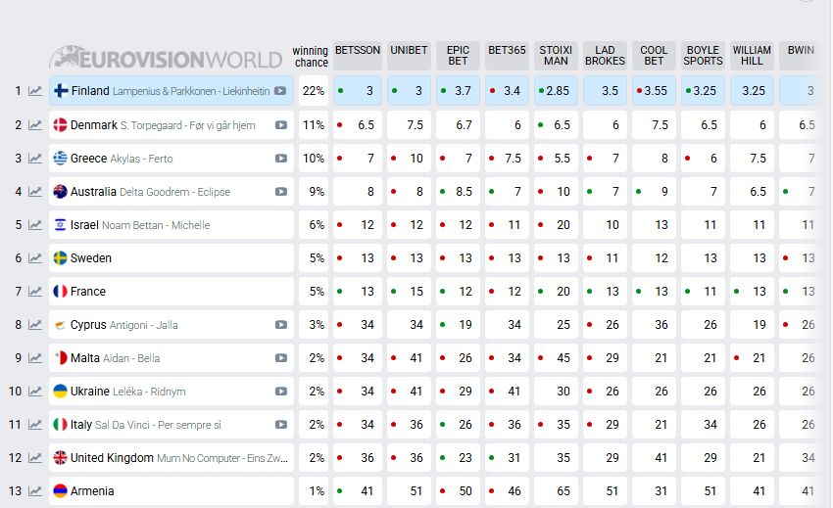833x508 pixels.
Task: Open the trend chart icon for Finland
Action: [35, 91]
